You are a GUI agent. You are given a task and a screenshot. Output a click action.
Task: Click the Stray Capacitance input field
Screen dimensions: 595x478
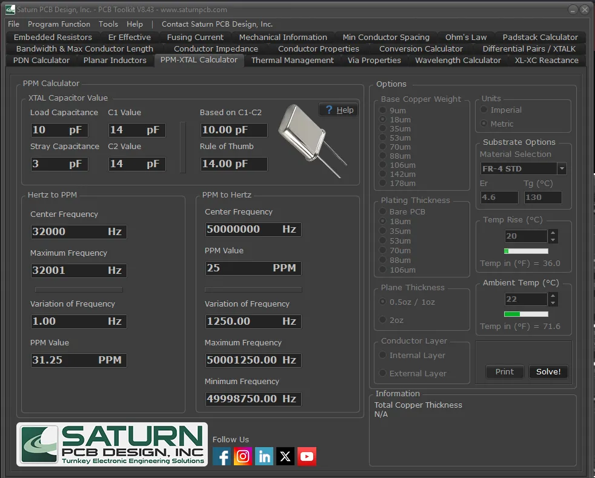pyautogui.click(x=59, y=164)
